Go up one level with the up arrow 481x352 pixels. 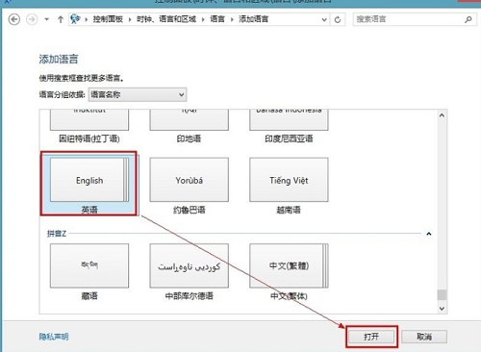[61, 19]
